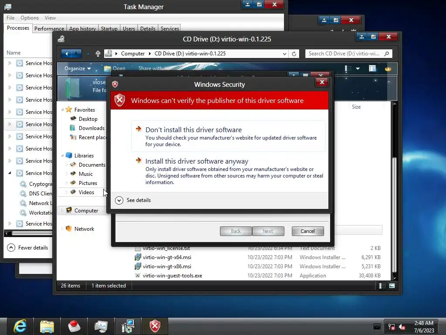Click Share with in Explorer toolbar

coord(150,68)
